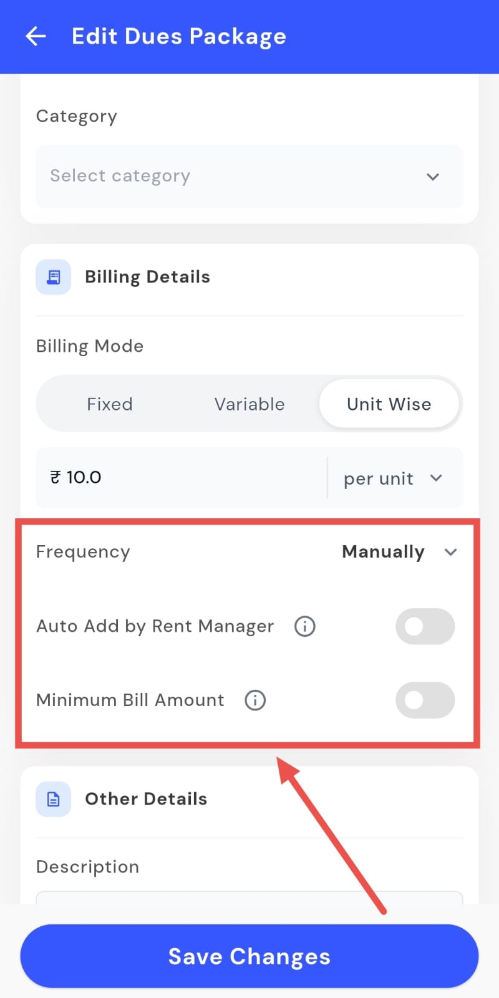Turn on Minimum Bill Amount switch
499x998 pixels.
[x=425, y=700]
